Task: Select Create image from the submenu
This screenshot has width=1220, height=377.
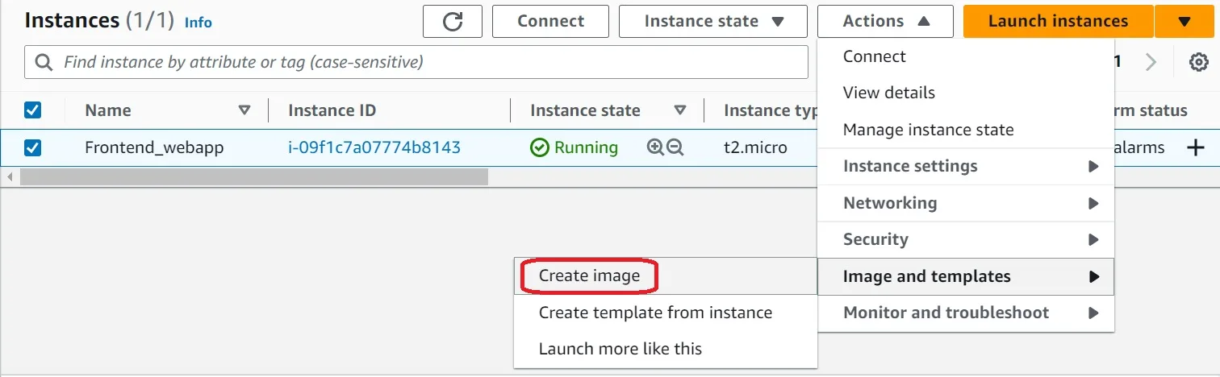Action: pos(589,275)
